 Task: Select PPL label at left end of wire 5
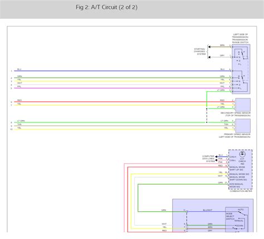[19, 87]
